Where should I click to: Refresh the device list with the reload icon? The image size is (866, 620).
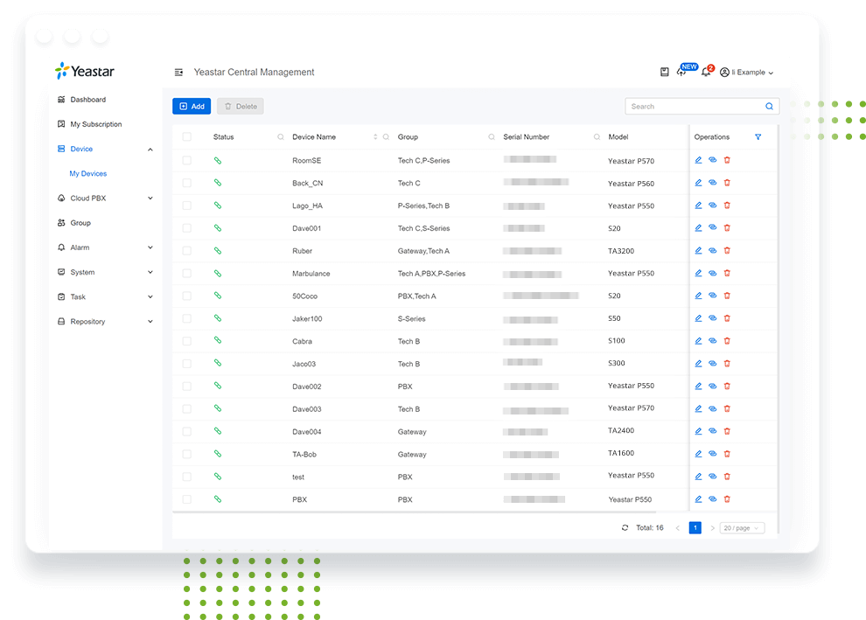(625, 528)
